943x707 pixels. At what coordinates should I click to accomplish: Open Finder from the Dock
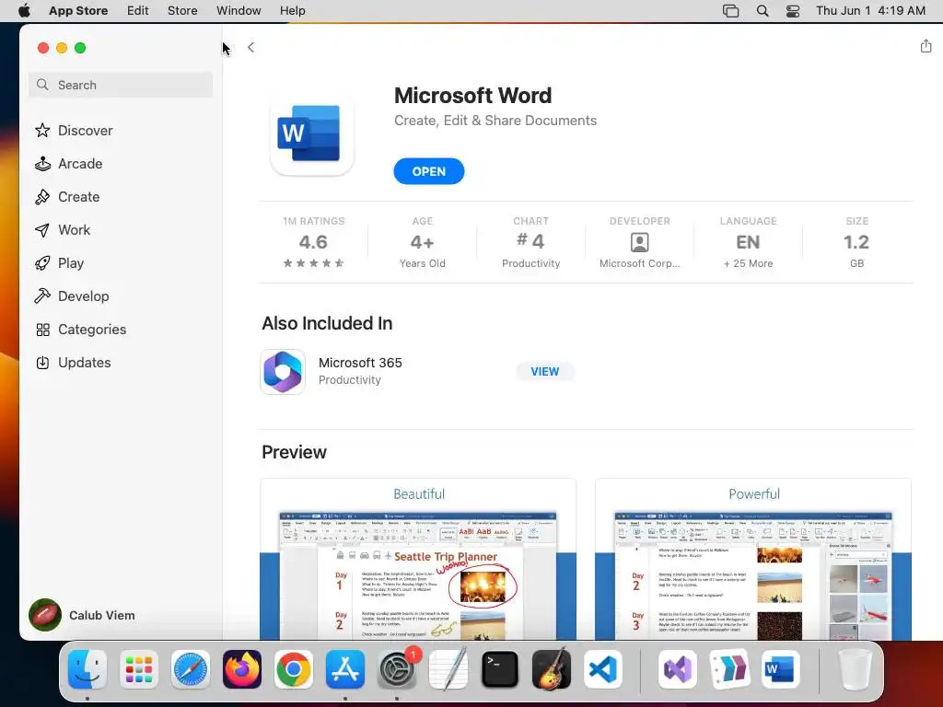click(87, 669)
